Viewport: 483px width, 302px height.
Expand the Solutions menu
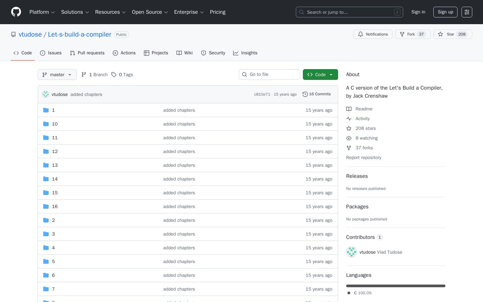coord(75,12)
